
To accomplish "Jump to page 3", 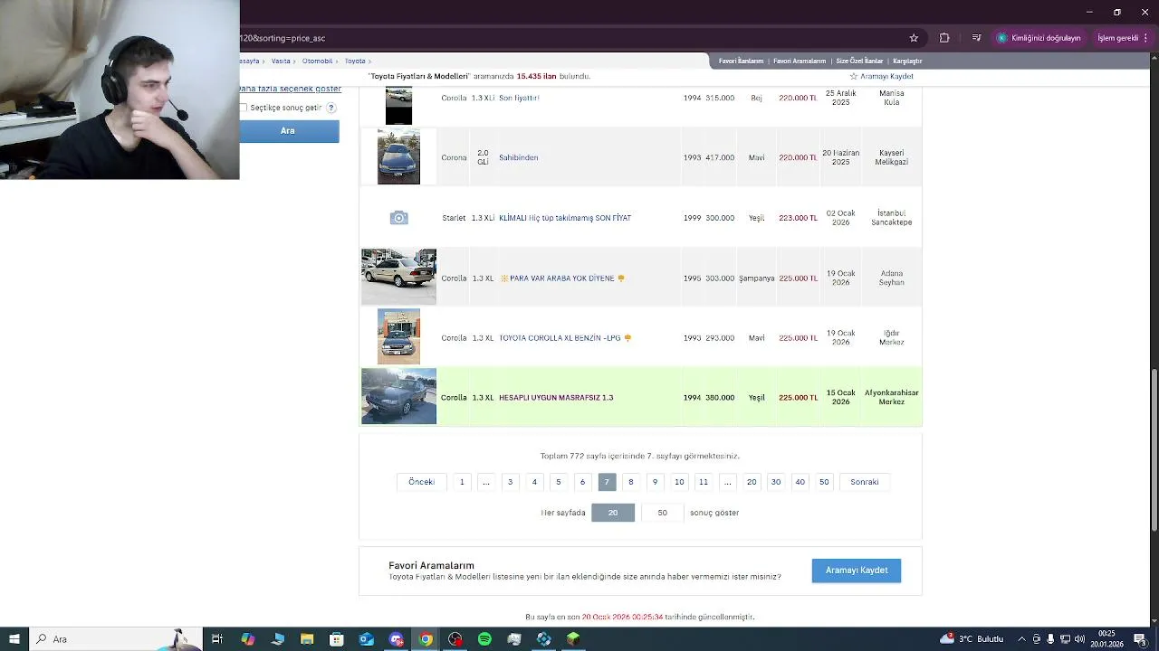I will [510, 482].
